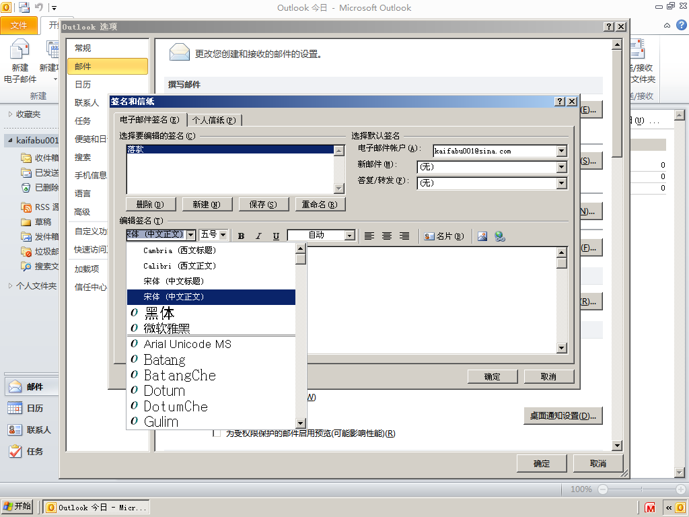
Task: Open 新邮件 signature dropdown
Action: [x=562, y=167]
